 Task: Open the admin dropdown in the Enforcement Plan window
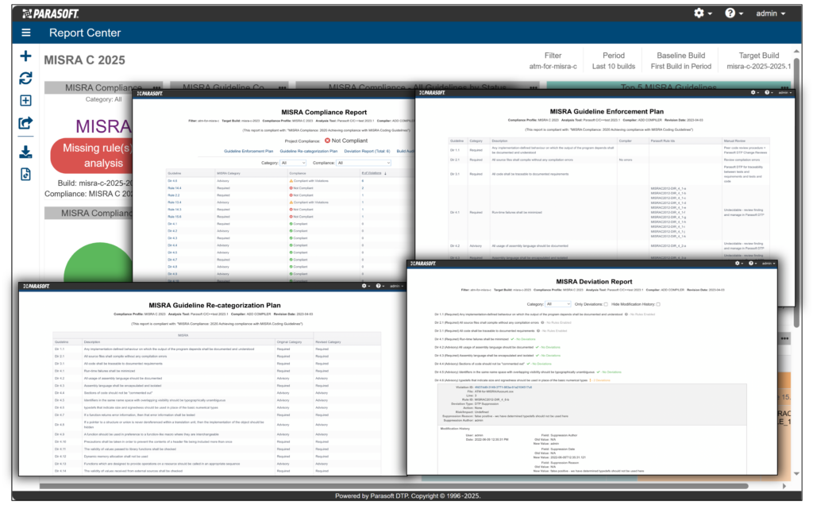pos(784,93)
